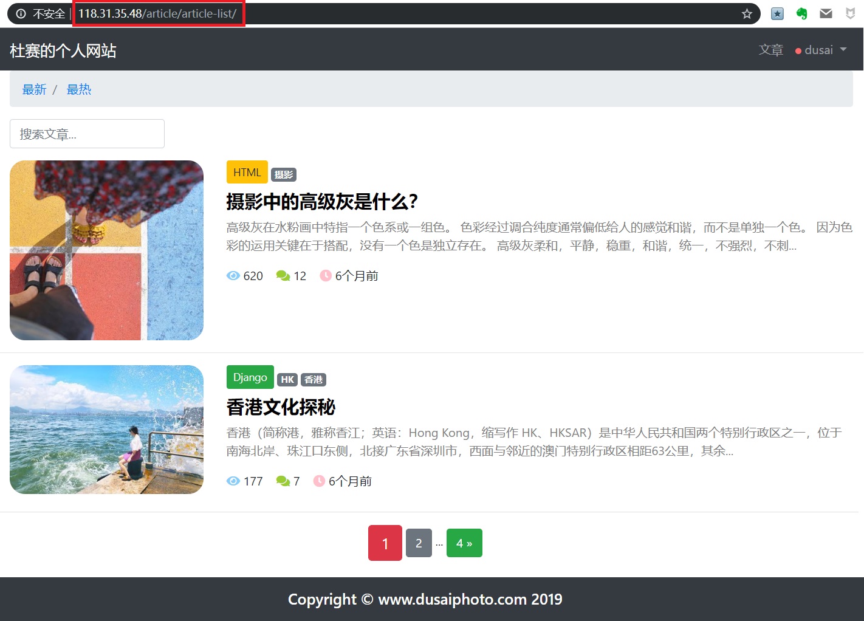Focus the 搜索文章 search field

[x=87, y=134]
